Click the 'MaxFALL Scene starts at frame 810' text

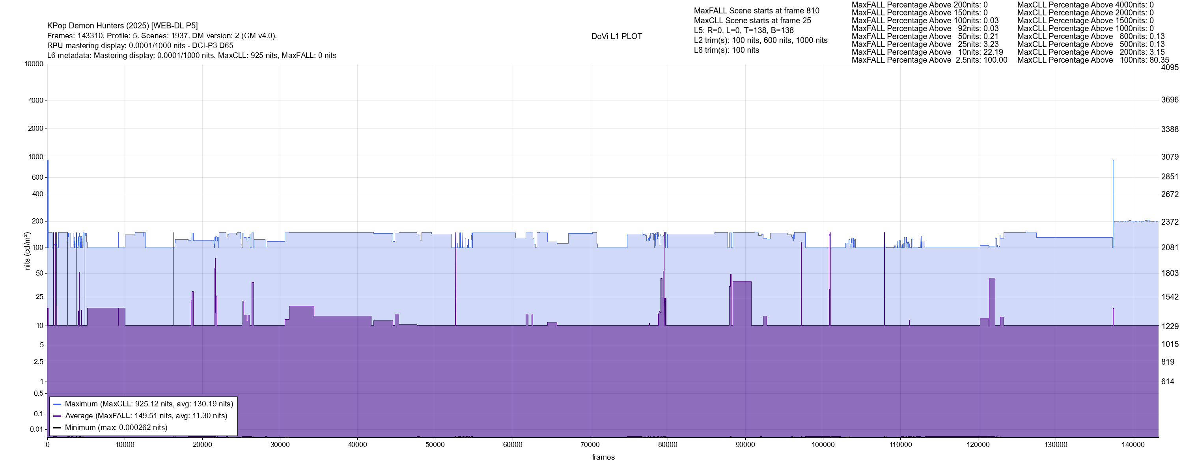[x=756, y=11]
